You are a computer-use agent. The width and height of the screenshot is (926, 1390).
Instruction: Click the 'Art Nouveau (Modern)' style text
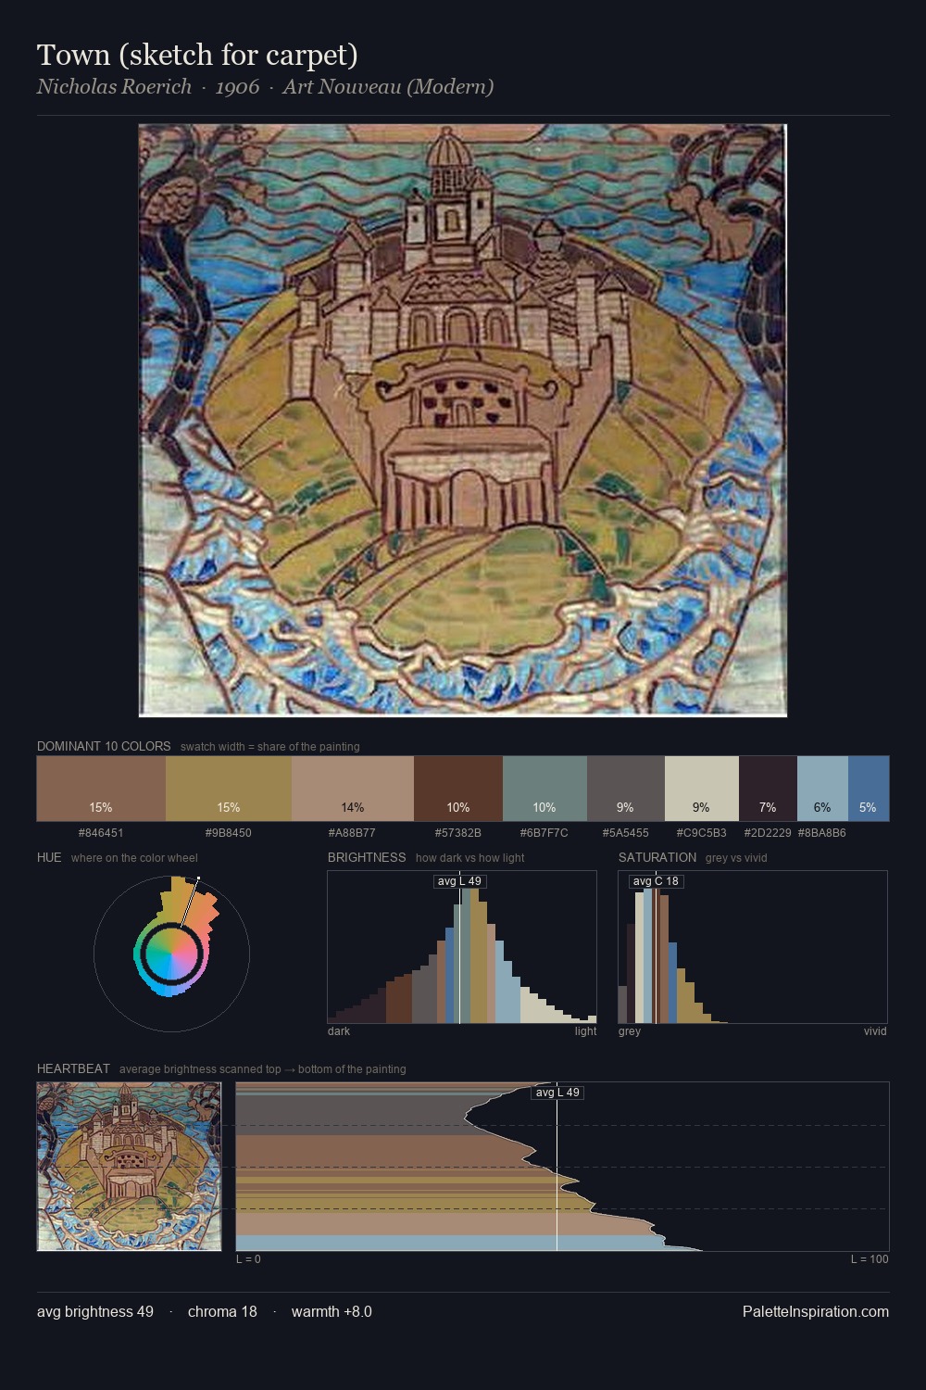point(388,87)
